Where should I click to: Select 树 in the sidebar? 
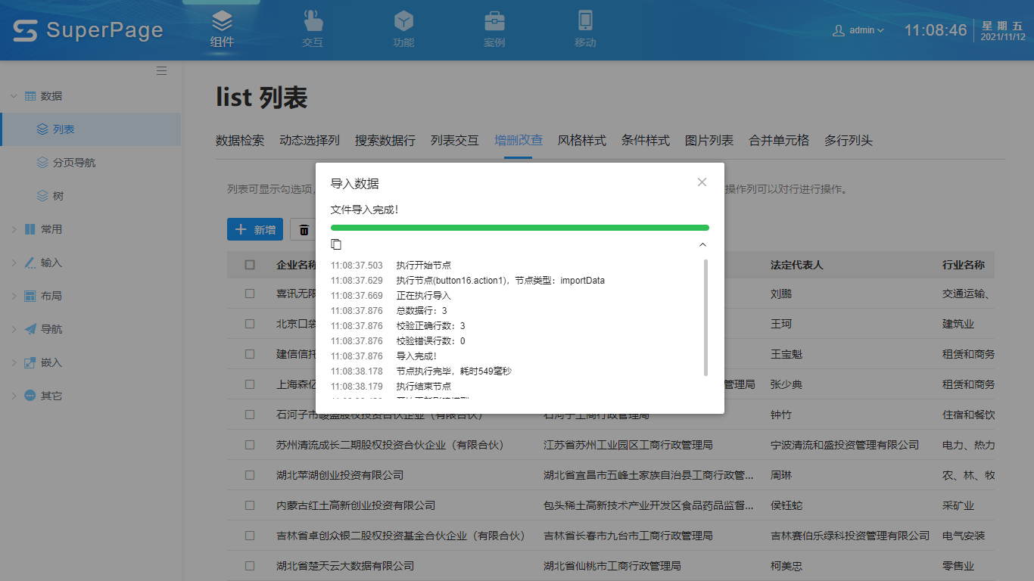[x=91, y=196]
